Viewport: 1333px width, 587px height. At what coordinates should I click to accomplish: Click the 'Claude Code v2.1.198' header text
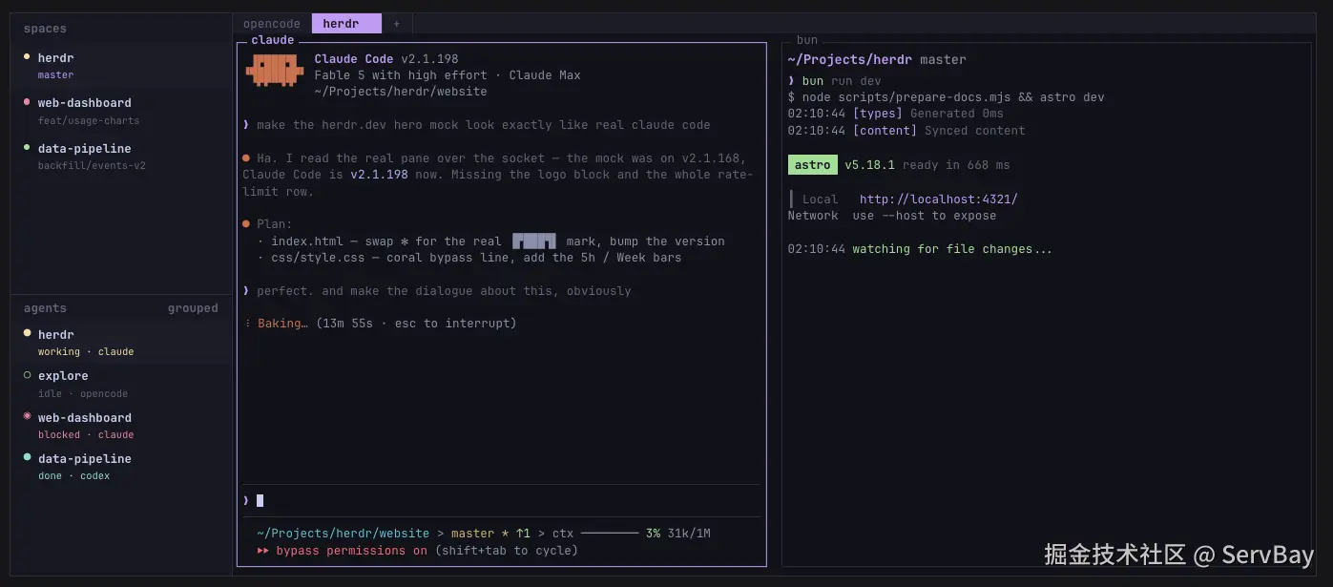point(386,59)
